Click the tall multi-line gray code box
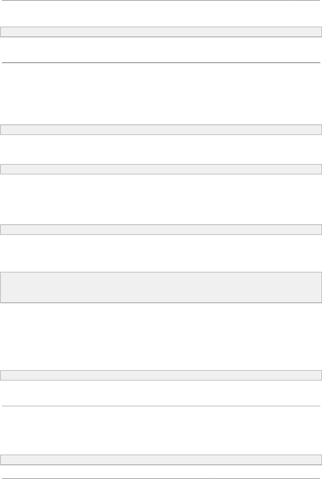322x479 pixels. coord(161,287)
